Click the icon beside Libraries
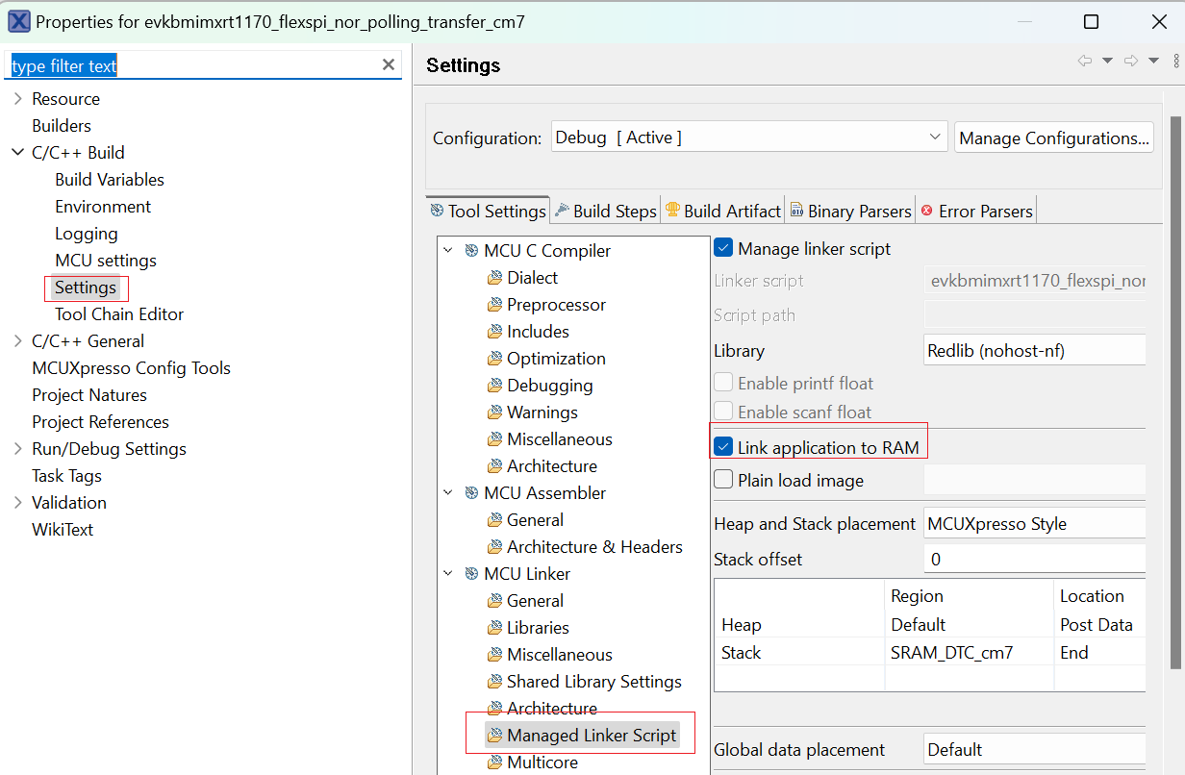 (495, 628)
